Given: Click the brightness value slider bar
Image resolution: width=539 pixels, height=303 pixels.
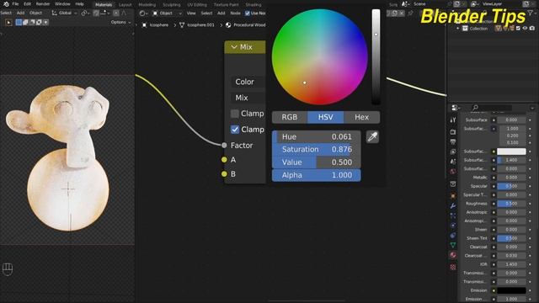Looking at the screenshot, I should 376,57.
